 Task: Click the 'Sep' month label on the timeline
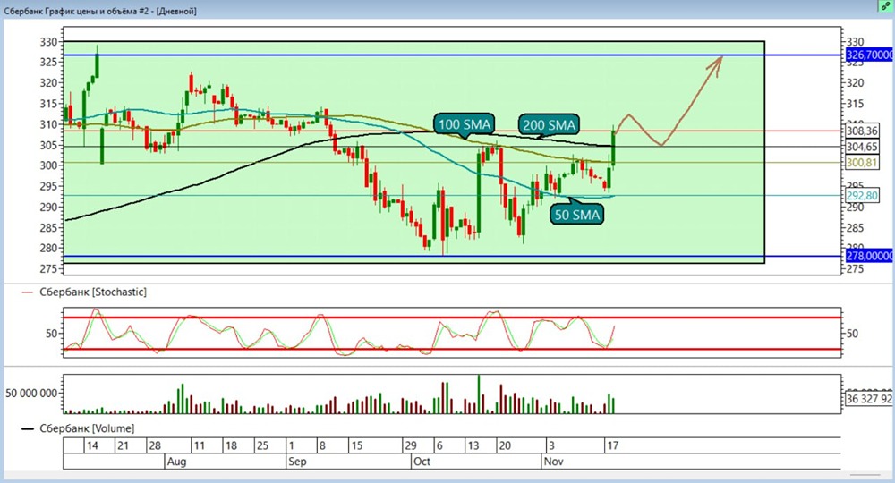pyautogui.click(x=297, y=462)
